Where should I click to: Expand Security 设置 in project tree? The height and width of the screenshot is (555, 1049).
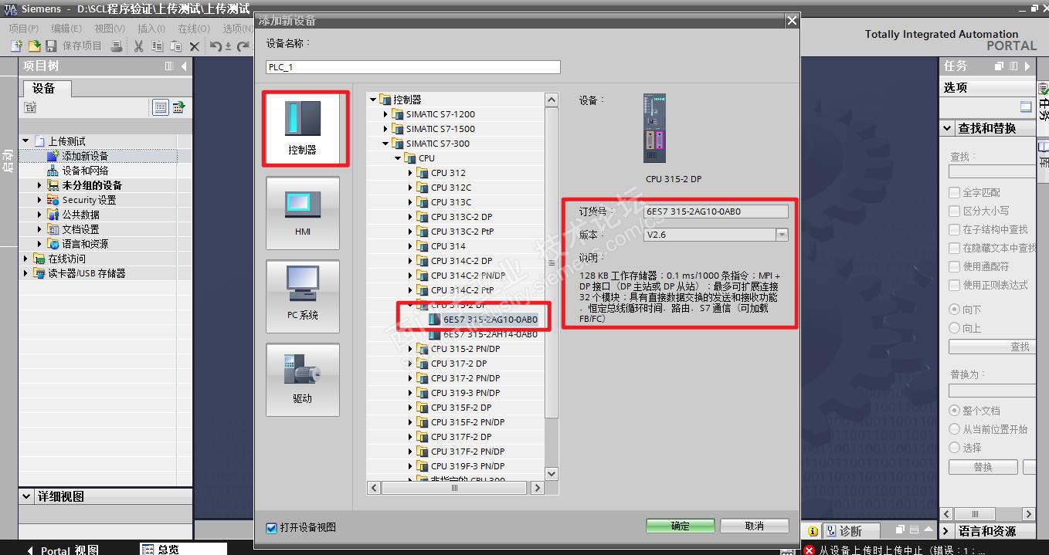coord(40,200)
